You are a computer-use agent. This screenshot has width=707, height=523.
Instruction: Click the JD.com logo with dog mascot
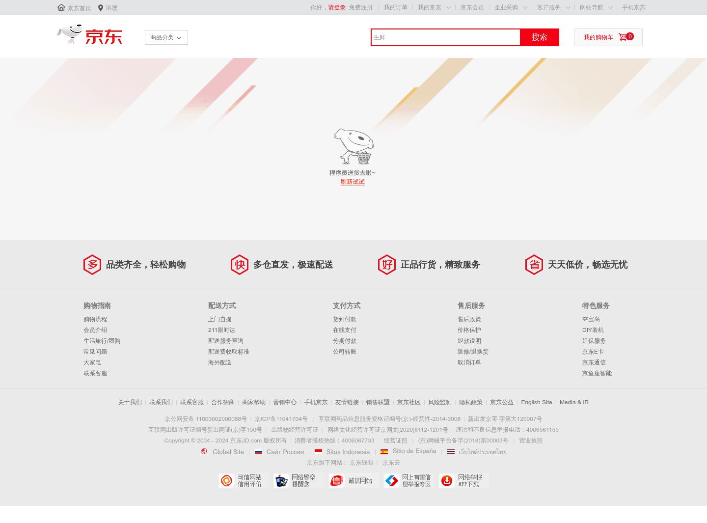(89, 35)
